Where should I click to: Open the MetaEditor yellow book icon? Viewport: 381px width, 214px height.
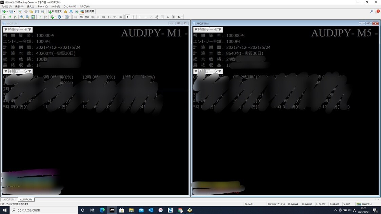click(66, 12)
